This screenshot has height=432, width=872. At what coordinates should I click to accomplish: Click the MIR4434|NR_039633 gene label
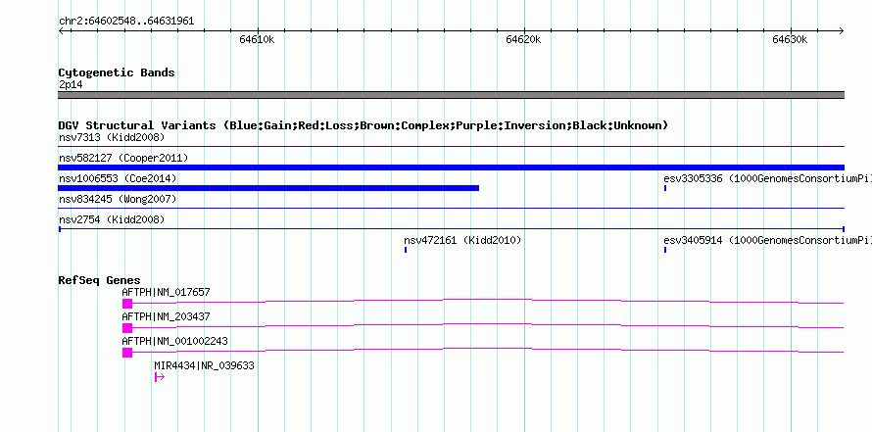coord(204,365)
